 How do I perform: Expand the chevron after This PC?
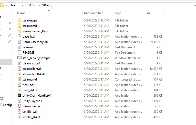pos(22,5)
